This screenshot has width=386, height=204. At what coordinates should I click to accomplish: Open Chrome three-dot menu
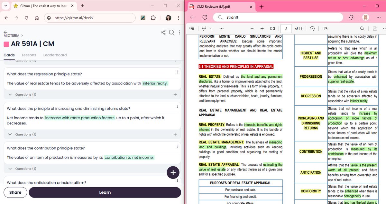coord(178,18)
